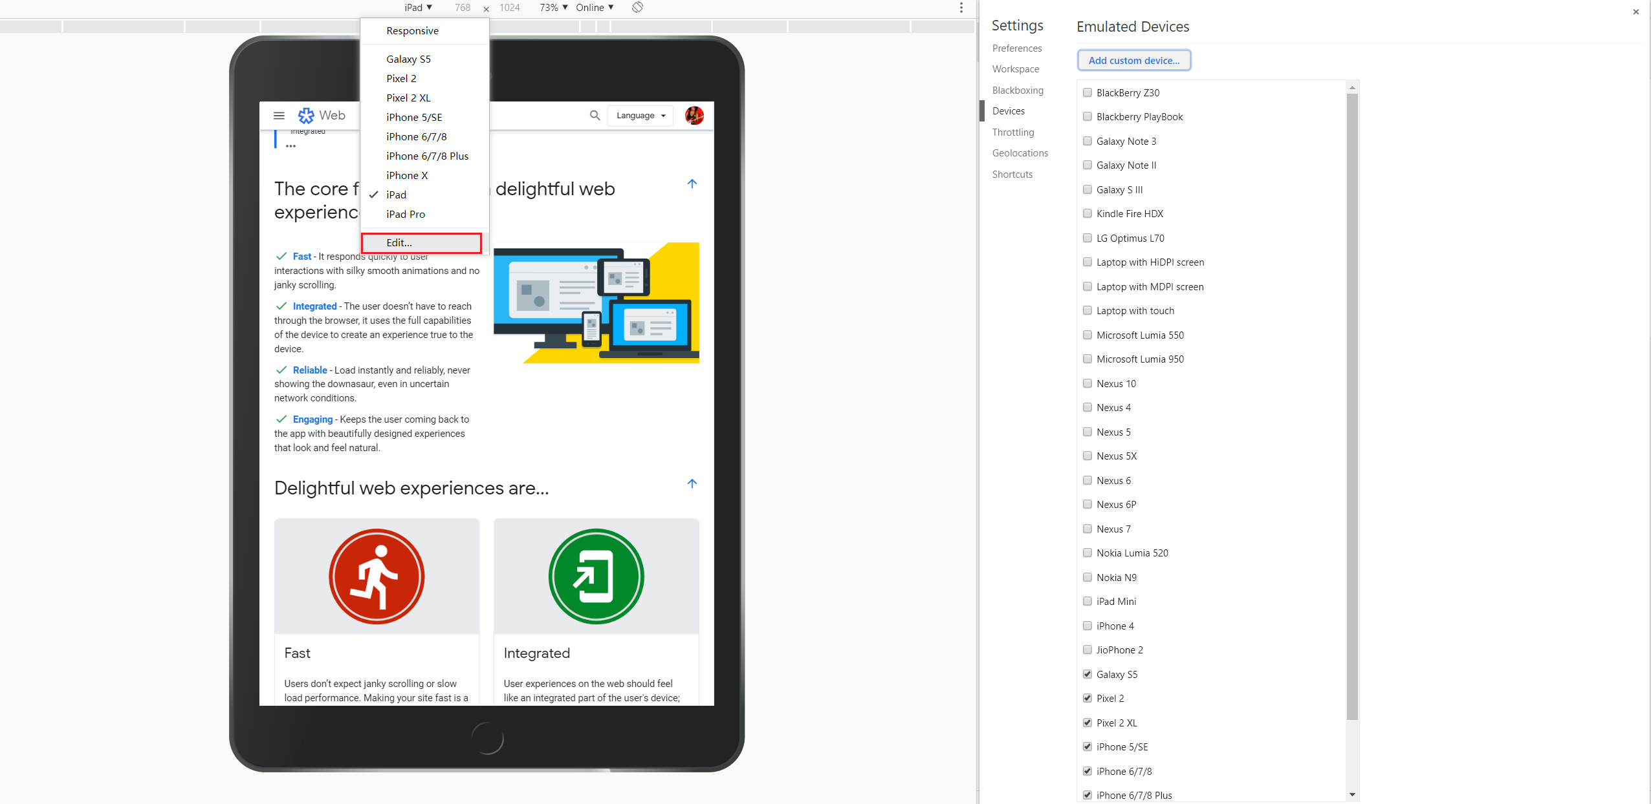Toggle the Nexus 10 device checkbox
This screenshot has width=1651, height=804.
[x=1087, y=383]
